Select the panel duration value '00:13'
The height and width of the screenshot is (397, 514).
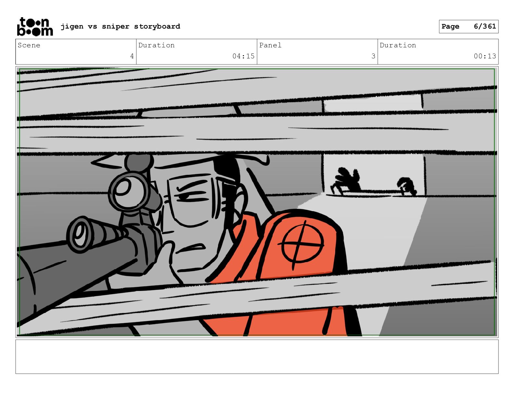click(x=485, y=56)
